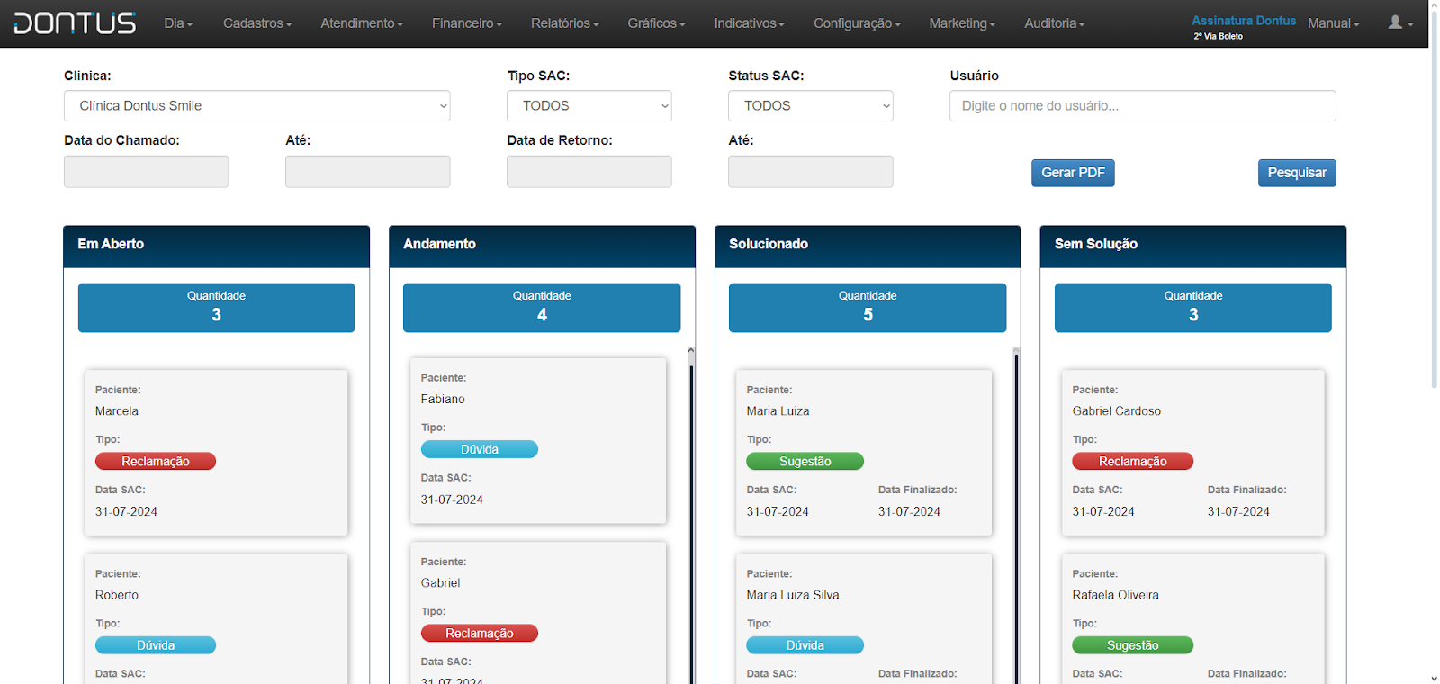Click Quantidade 5 box under Solucionado
This screenshot has width=1440, height=684.
pos(868,308)
